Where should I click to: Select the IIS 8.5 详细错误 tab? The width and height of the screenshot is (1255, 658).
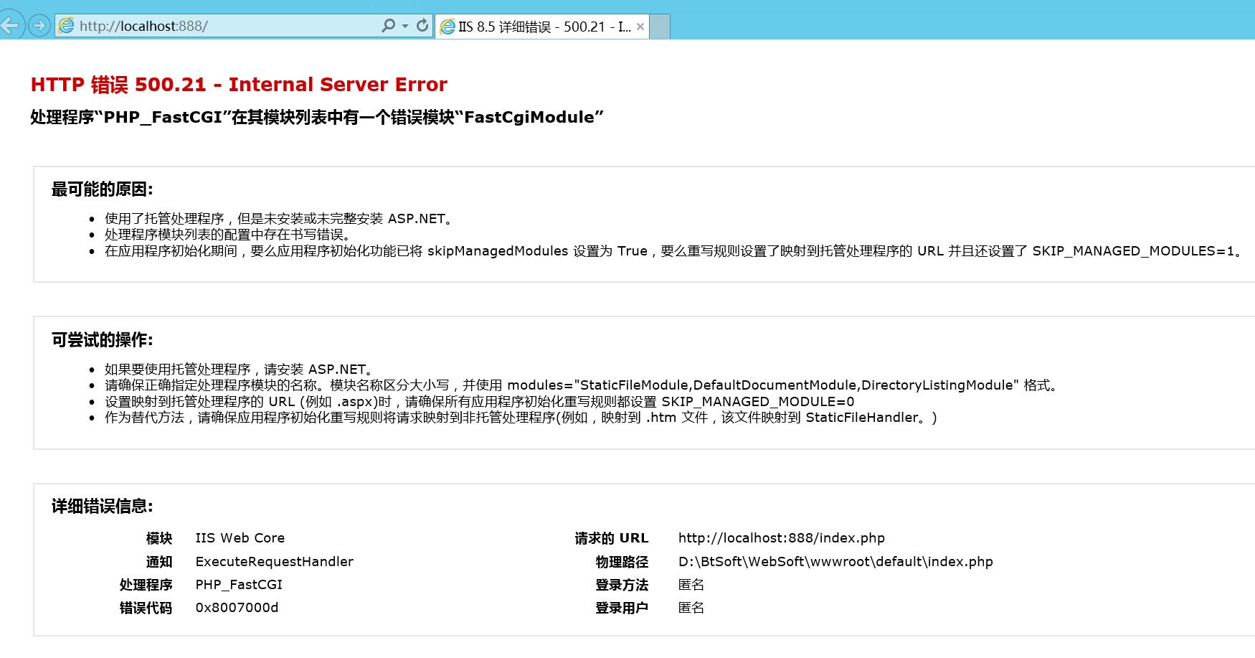[542, 27]
